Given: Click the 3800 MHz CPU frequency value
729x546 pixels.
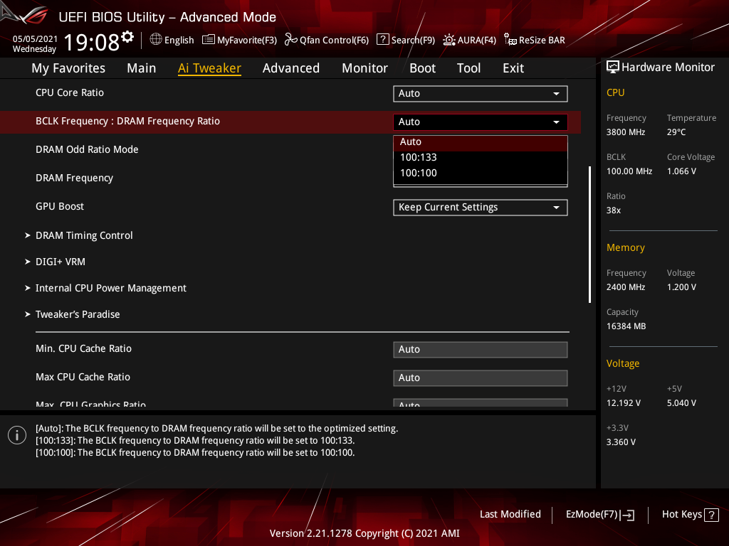Looking at the screenshot, I should point(626,132).
